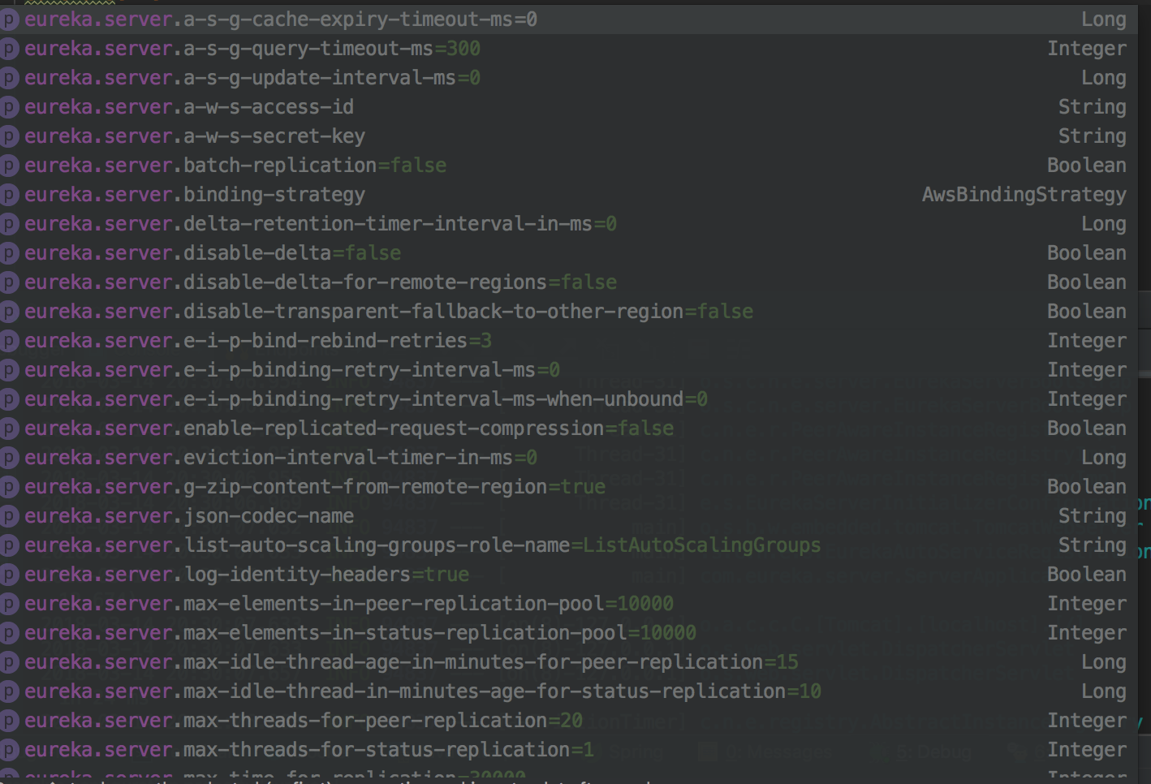This screenshot has height=784, width=1151.
Task: Pick enable-replicated-request-compression completion
Action: (348, 429)
